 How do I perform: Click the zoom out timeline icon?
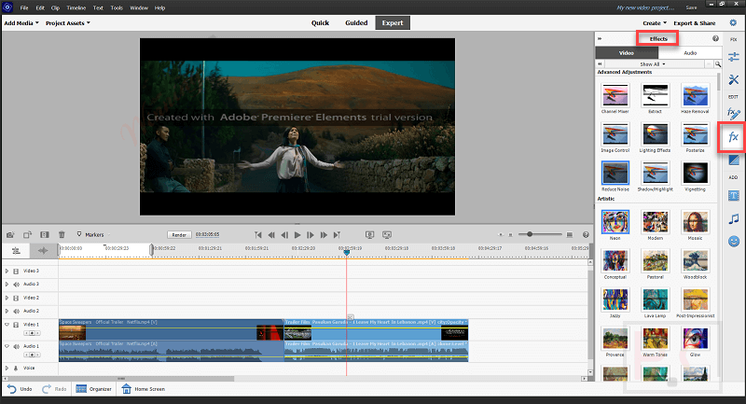click(510, 234)
